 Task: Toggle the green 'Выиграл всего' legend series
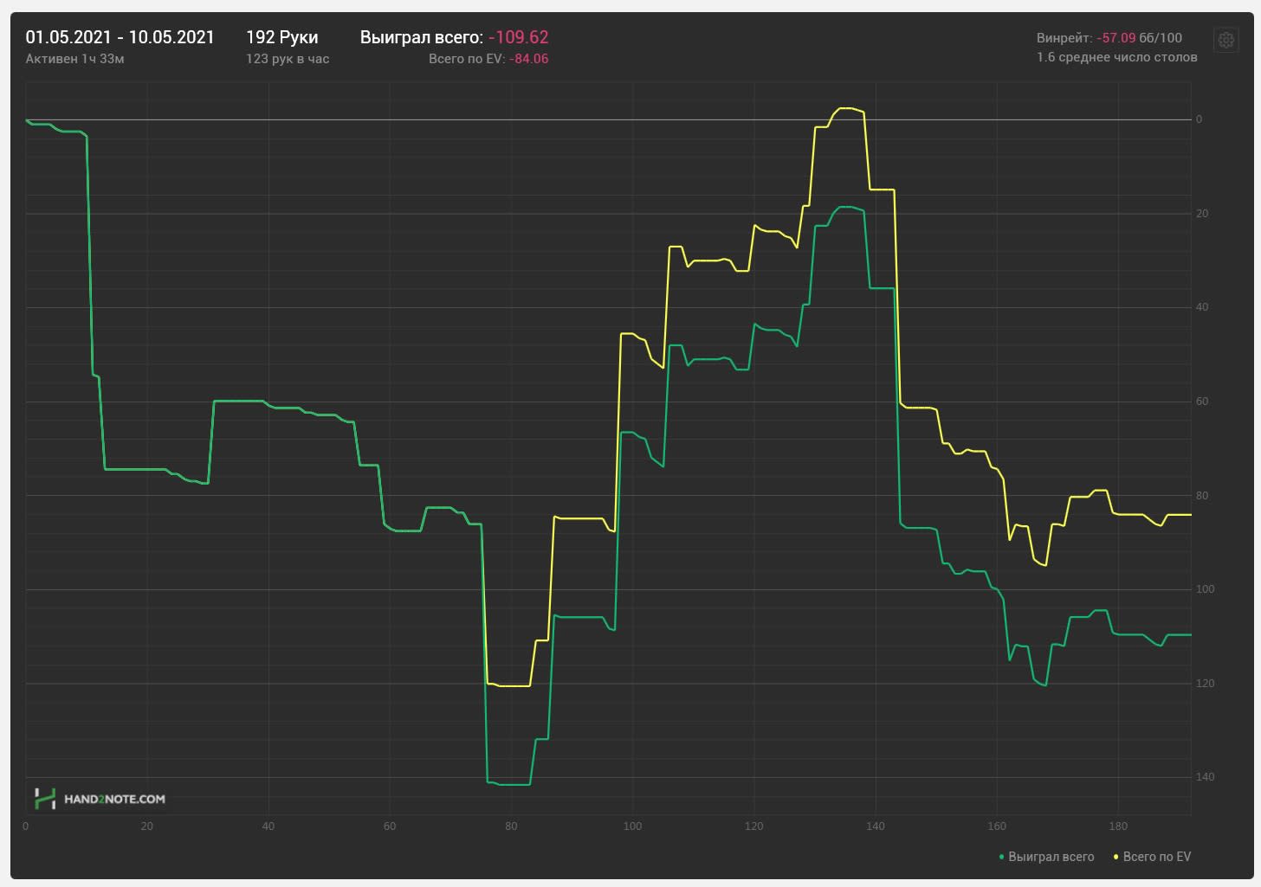click(x=1047, y=857)
